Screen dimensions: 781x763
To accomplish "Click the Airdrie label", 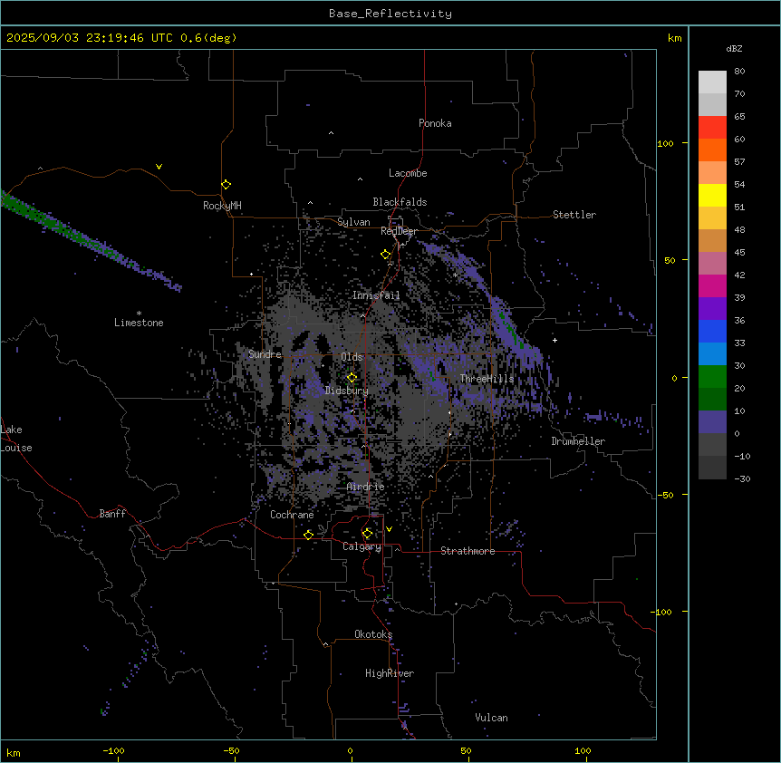I will 366,487.
